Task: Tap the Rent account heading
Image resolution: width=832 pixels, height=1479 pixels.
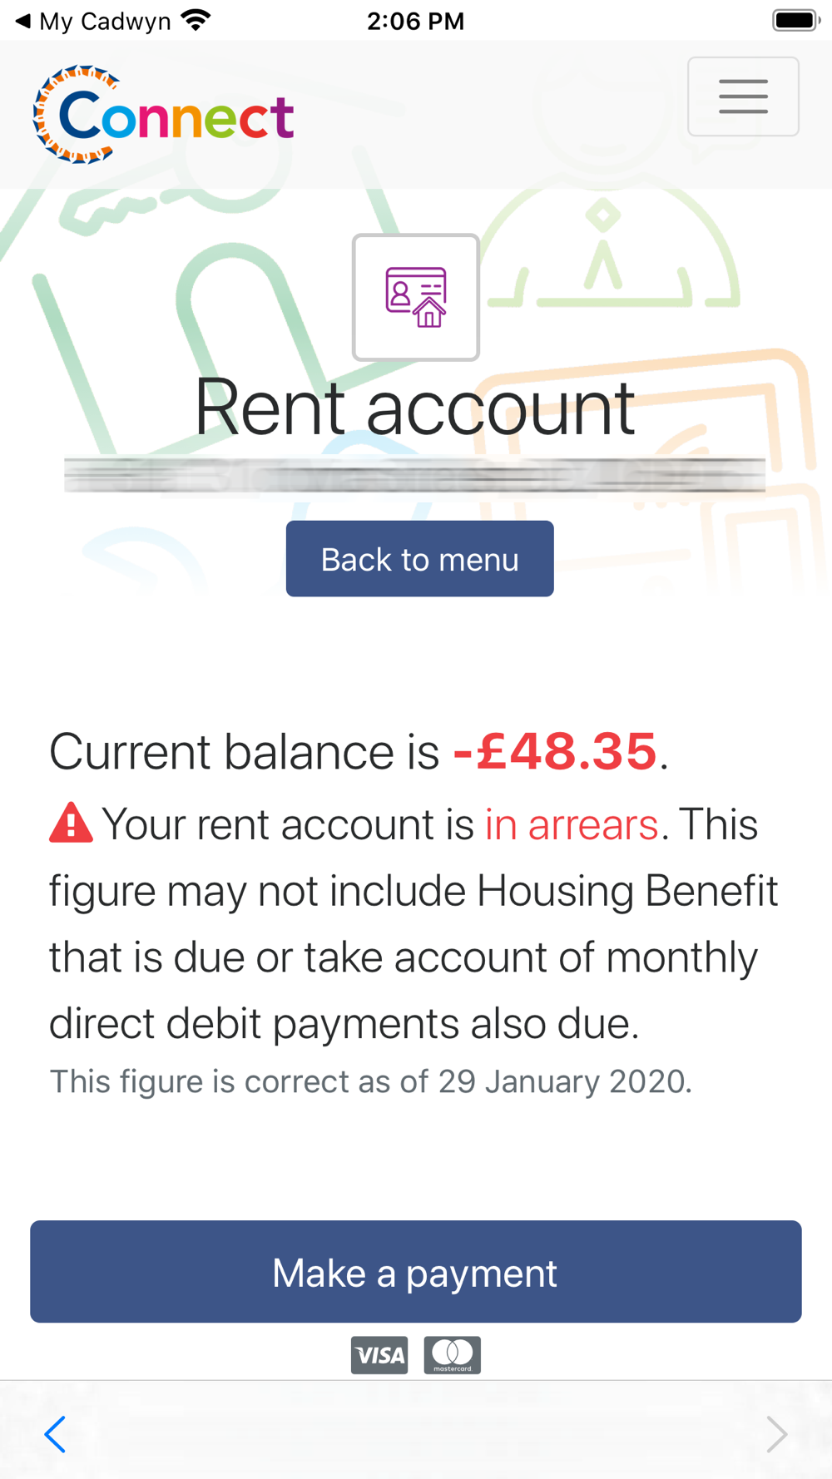Action: [x=415, y=408]
